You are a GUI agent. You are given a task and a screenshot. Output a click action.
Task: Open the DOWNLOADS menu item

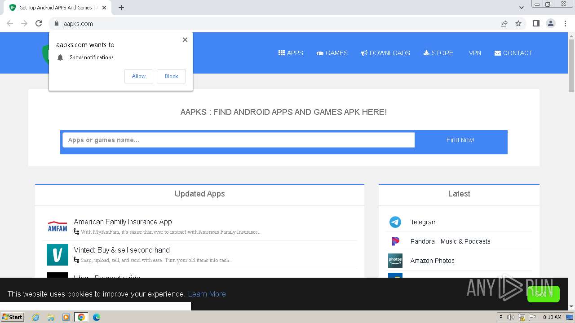pos(385,53)
